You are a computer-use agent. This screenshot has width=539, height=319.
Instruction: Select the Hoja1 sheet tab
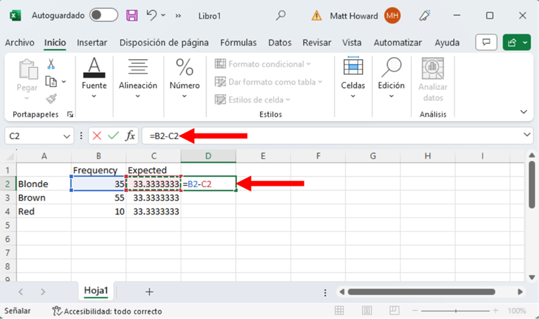96,291
